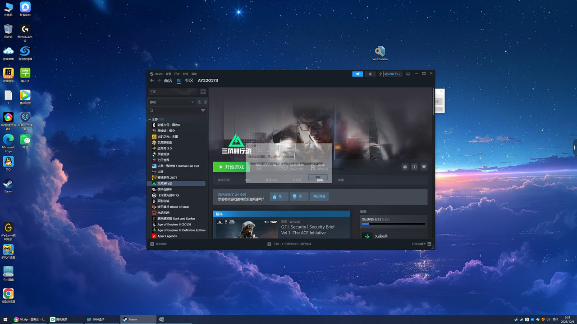Open Steam announcements megaphone icon
The height and width of the screenshot is (324, 577).
(357, 74)
